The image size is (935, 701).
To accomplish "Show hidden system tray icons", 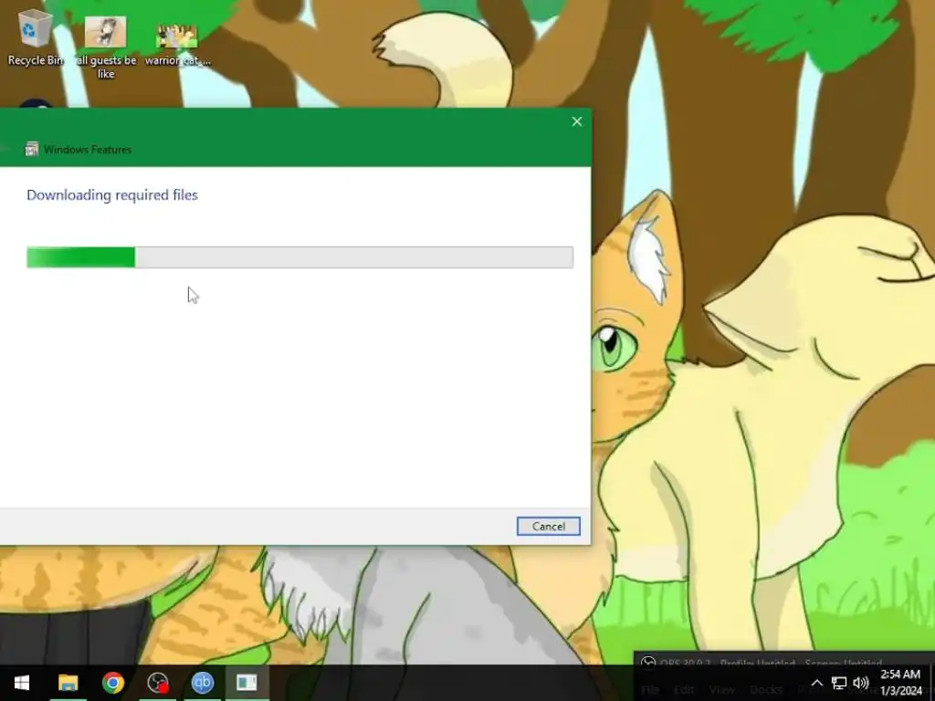I will point(817,683).
